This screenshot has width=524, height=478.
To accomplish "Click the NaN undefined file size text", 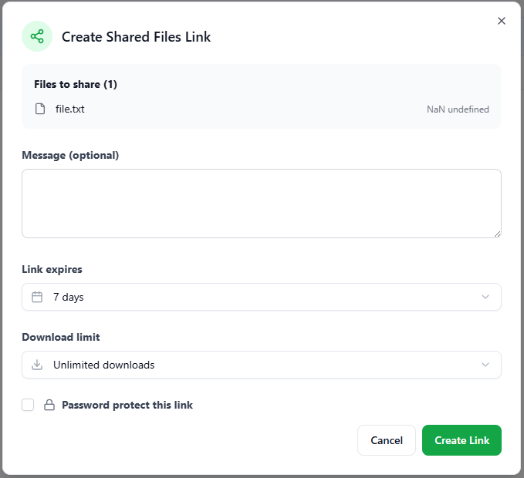I will tap(458, 109).
